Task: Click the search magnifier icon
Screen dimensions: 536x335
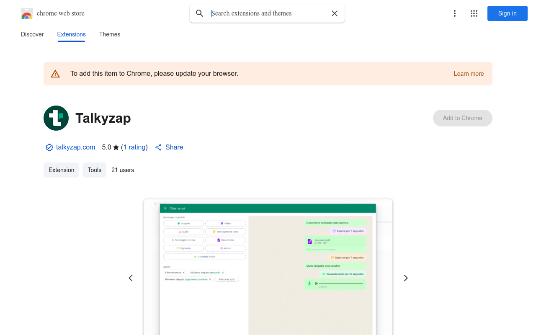Action: pyautogui.click(x=200, y=13)
